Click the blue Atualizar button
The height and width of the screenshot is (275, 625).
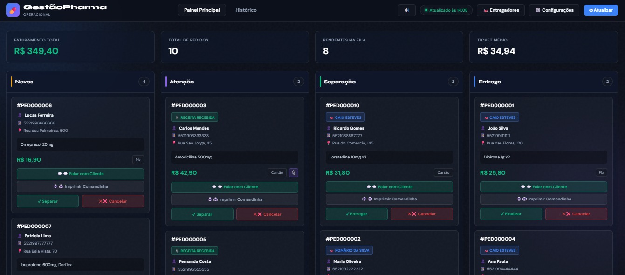[601, 10]
